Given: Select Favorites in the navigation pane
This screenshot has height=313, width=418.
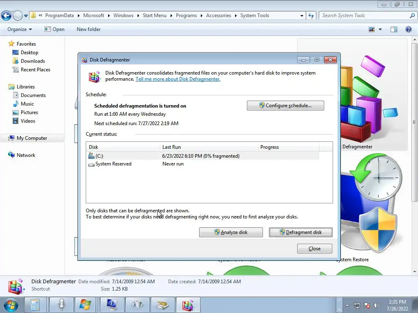Looking at the screenshot, I should [26, 44].
